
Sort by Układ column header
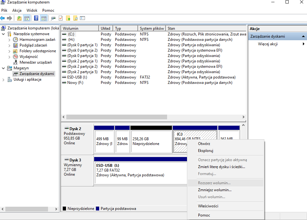106,28
